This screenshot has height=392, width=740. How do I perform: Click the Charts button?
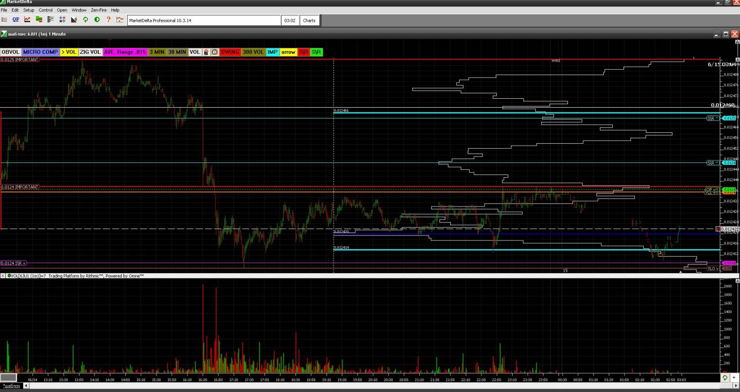(x=309, y=20)
